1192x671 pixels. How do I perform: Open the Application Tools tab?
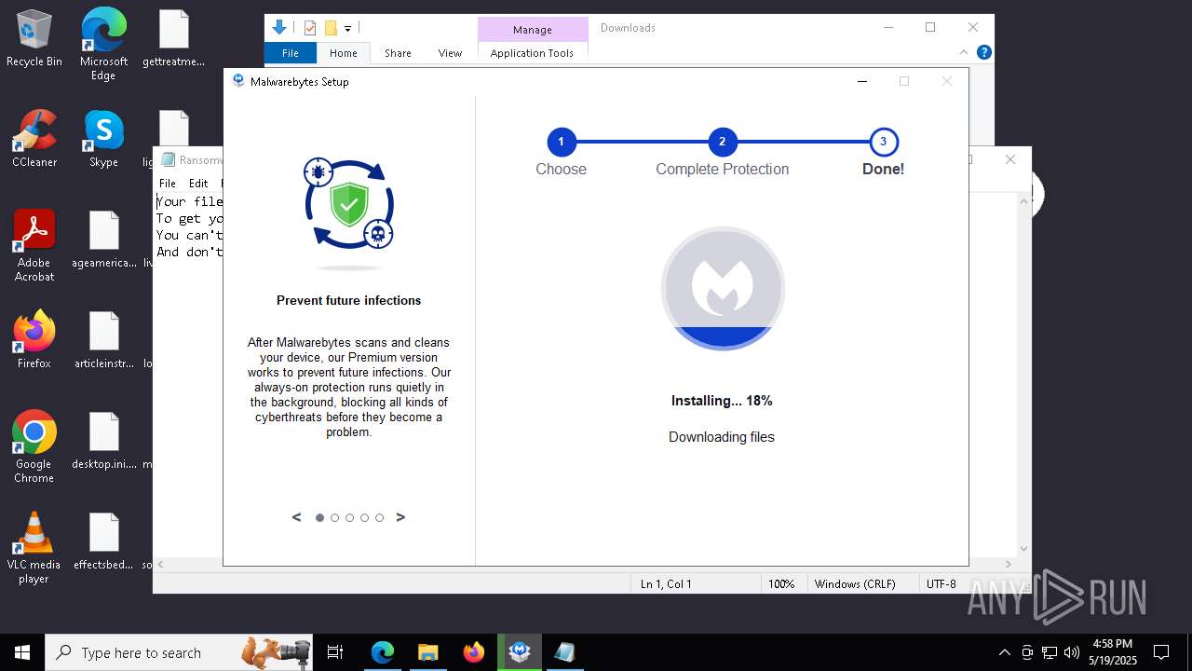pyautogui.click(x=532, y=53)
